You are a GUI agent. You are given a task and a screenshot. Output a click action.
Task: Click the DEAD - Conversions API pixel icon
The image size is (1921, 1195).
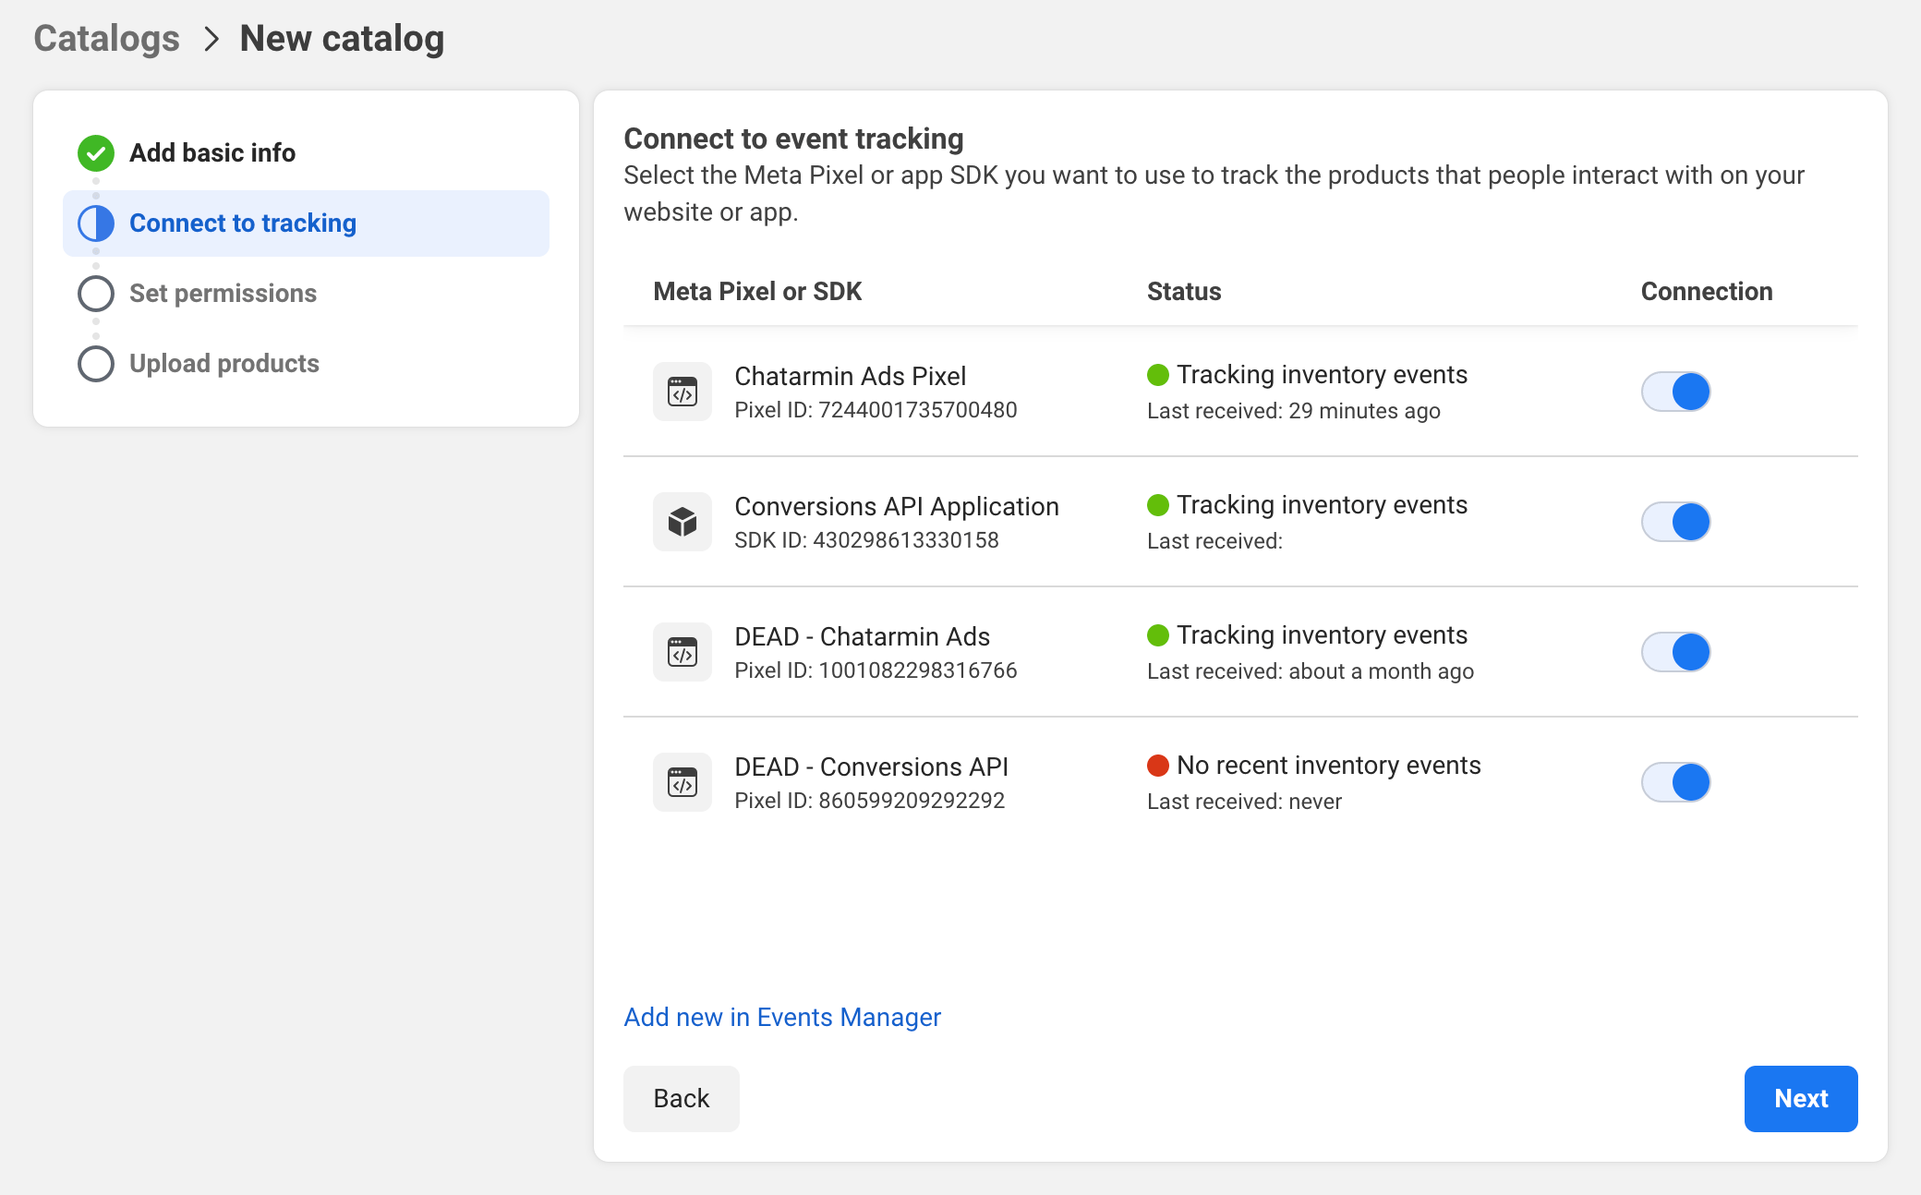(683, 782)
